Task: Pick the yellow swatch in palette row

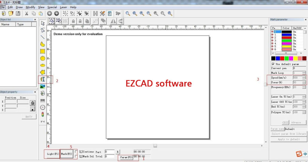Action: 295,58
